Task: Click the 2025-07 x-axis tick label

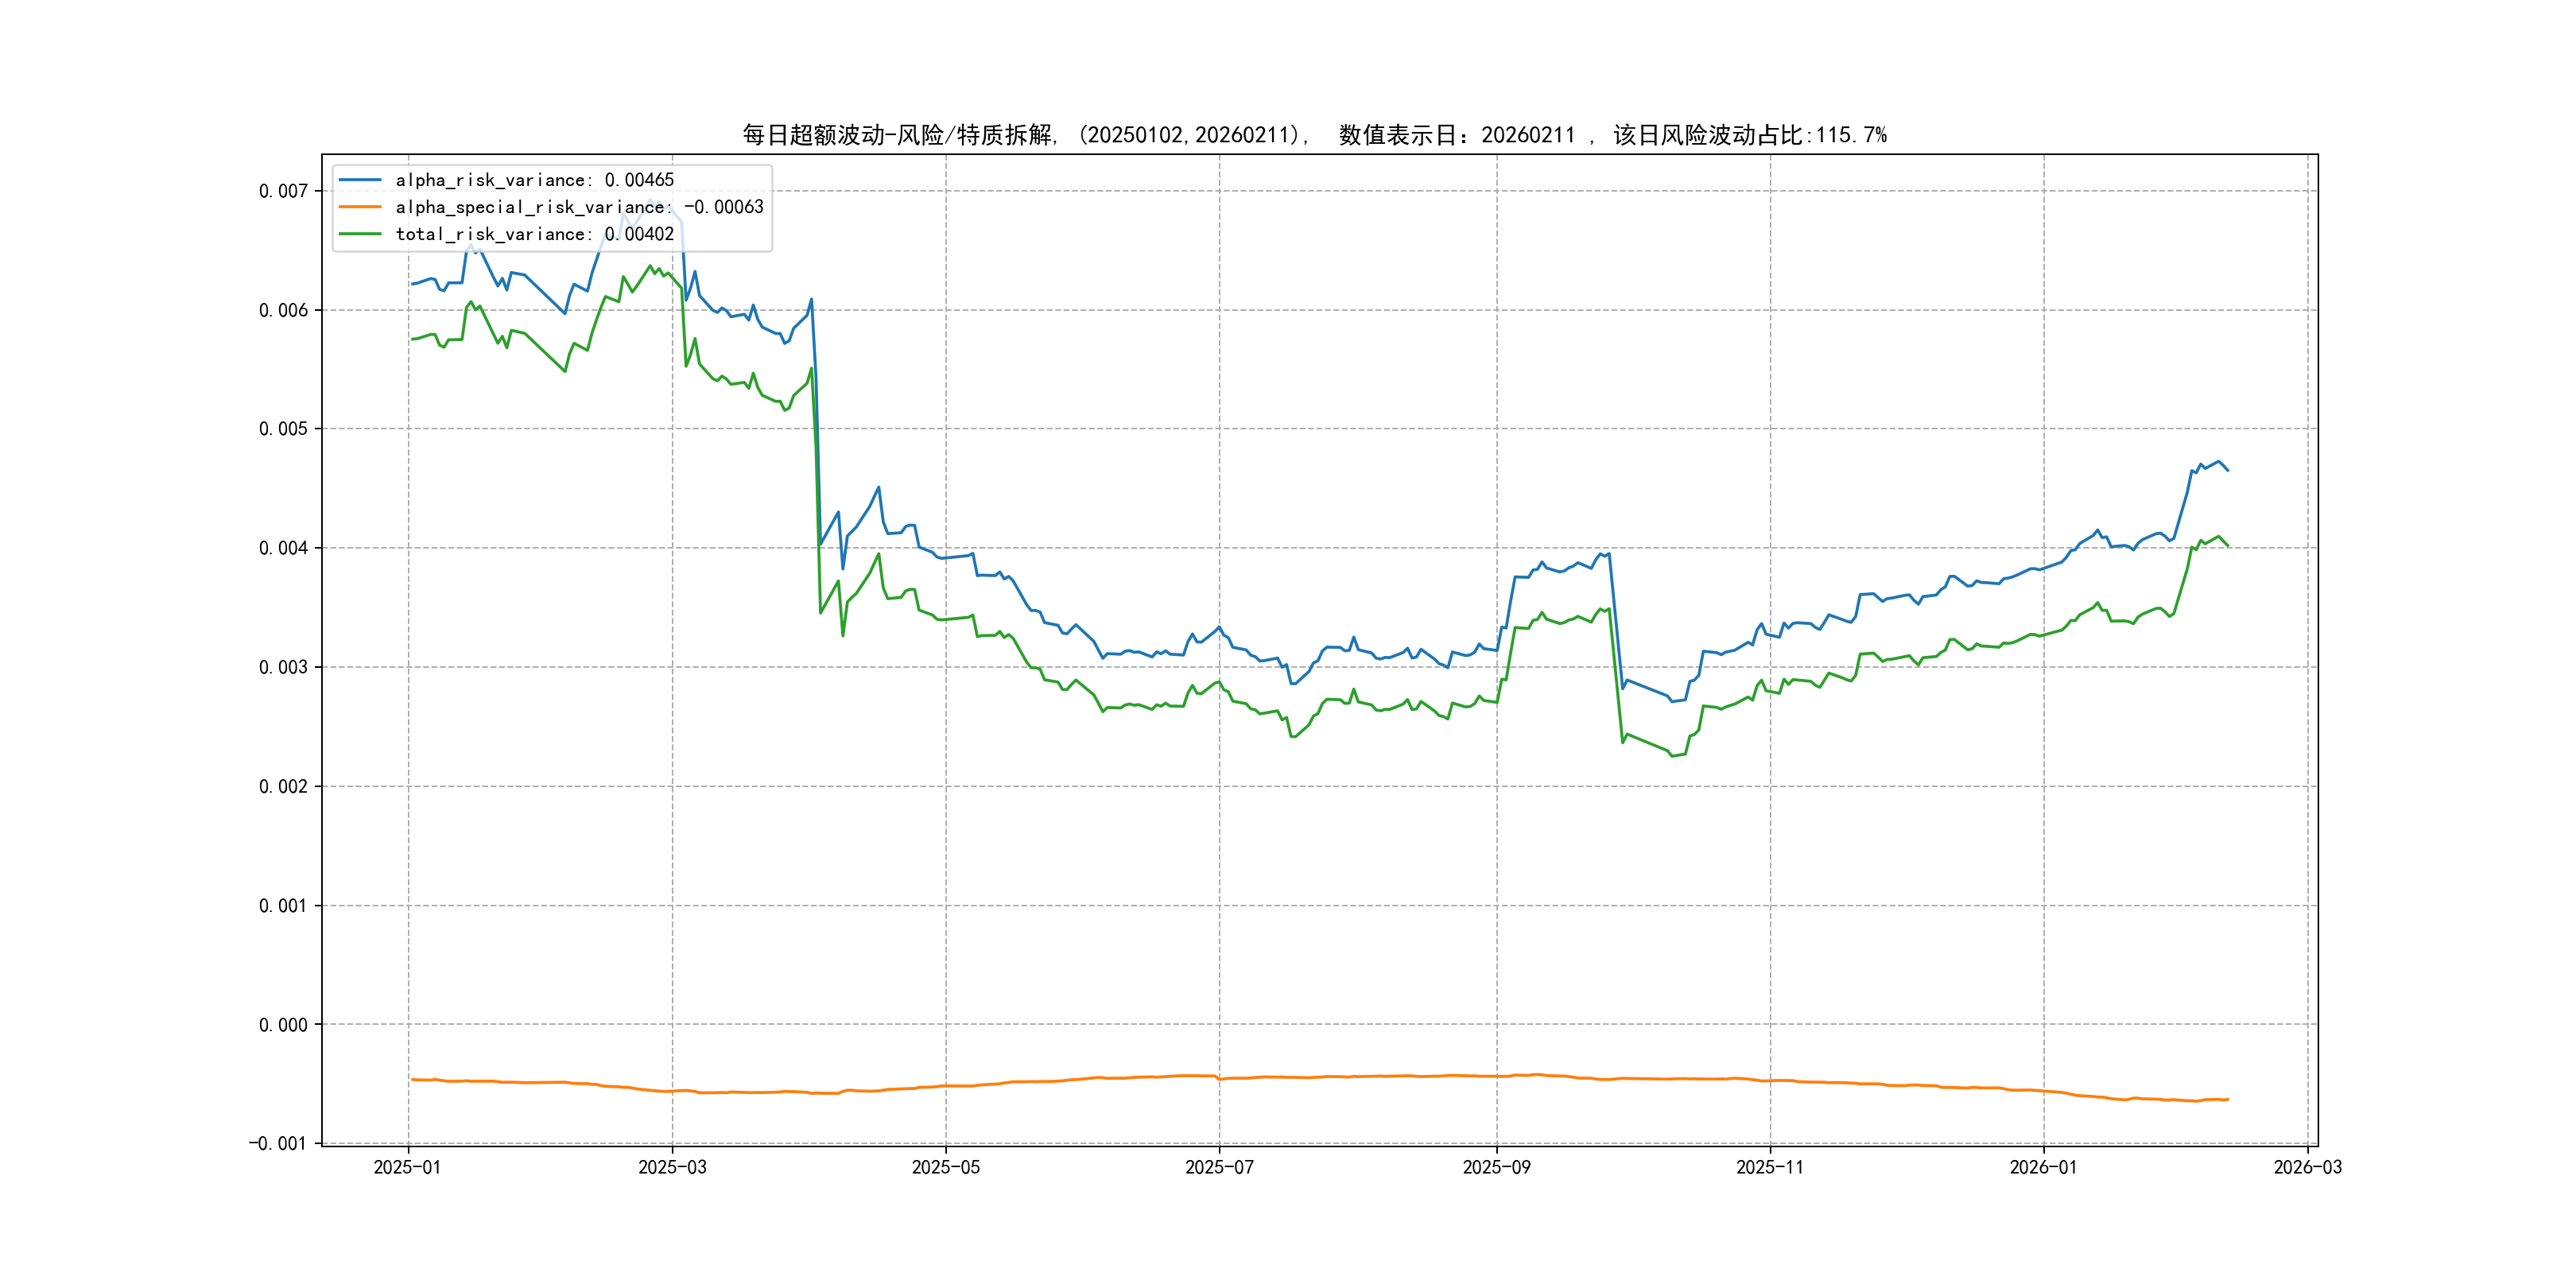Action: click(1219, 1167)
